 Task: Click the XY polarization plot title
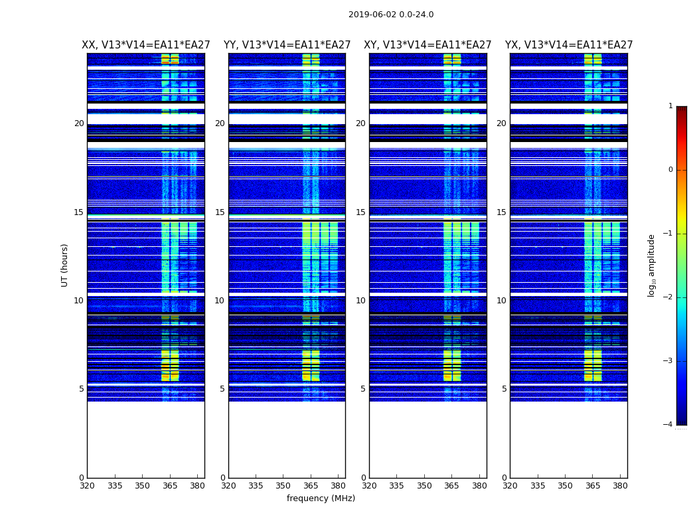click(x=427, y=45)
